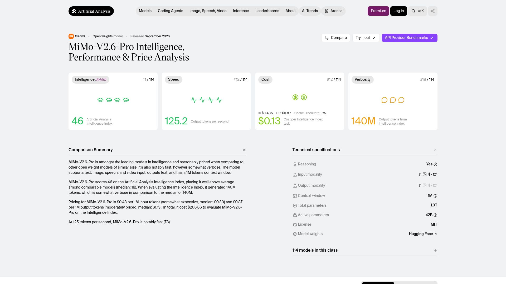The width and height of the screenshot is (506, 284).
Task: Click the License scales icon
Action: coord(295,225)
